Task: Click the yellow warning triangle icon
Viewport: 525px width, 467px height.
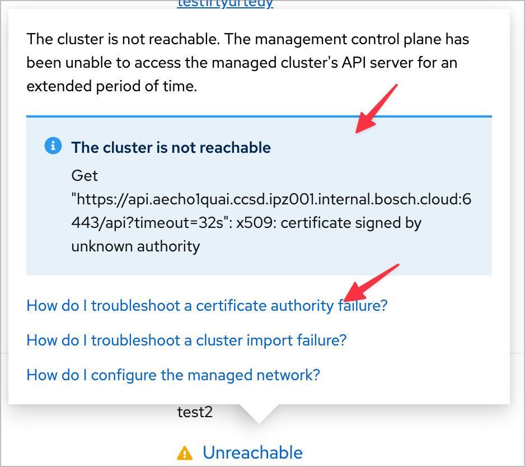Action: tap(185, 452)
